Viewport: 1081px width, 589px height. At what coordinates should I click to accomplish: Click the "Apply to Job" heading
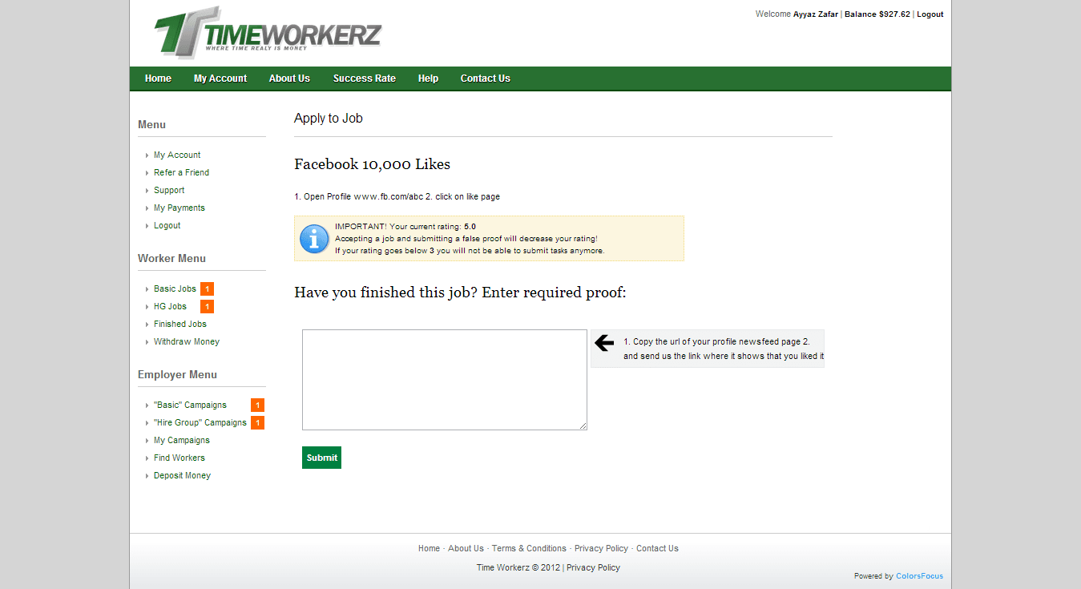pos(329,119)
